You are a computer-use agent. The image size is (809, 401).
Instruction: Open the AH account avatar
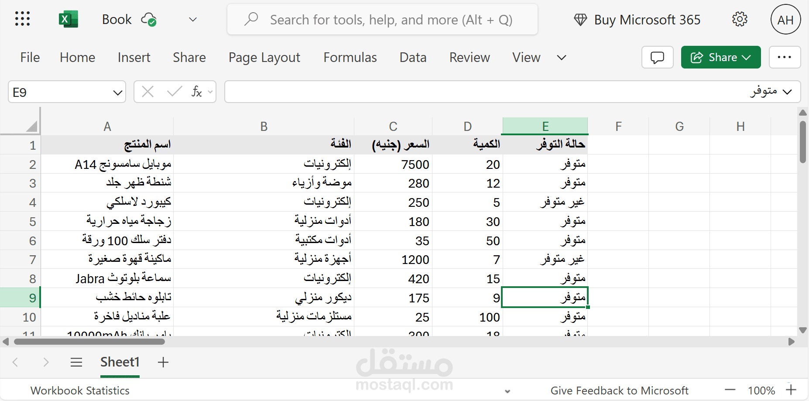(785, 20)
